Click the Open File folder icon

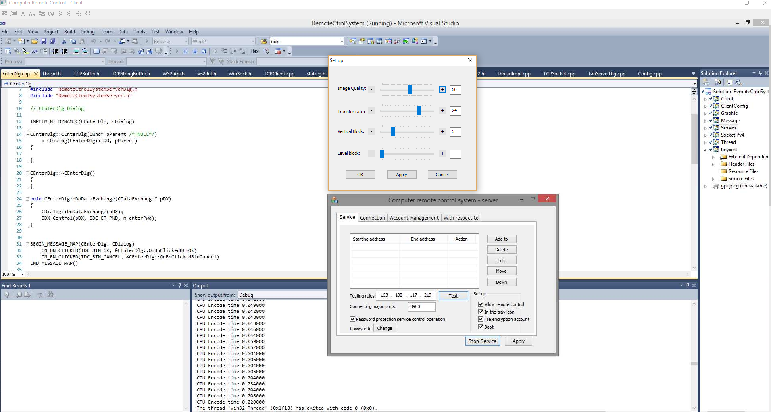[x=35, y=41]
